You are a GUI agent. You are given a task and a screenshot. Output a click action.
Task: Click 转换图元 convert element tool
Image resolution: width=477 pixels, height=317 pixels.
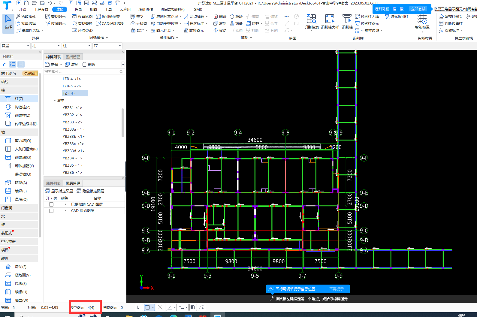pyautogui.click(x=194, y=30)
